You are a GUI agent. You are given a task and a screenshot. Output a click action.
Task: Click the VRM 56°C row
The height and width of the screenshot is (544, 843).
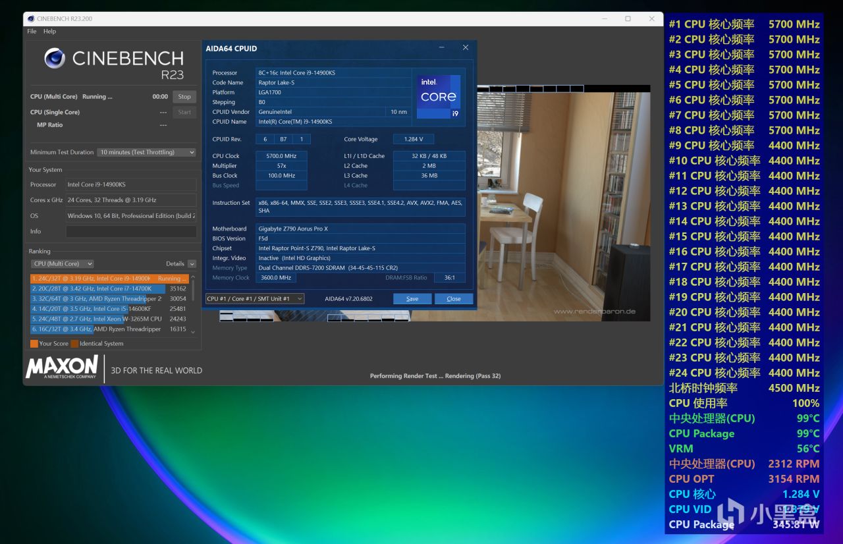744,449
